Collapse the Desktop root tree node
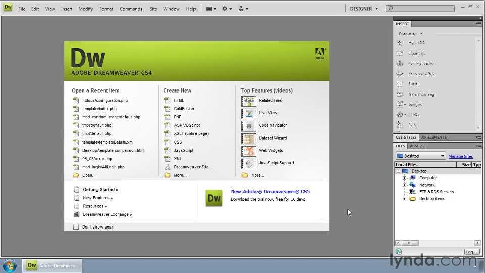 tap(398, 171)
